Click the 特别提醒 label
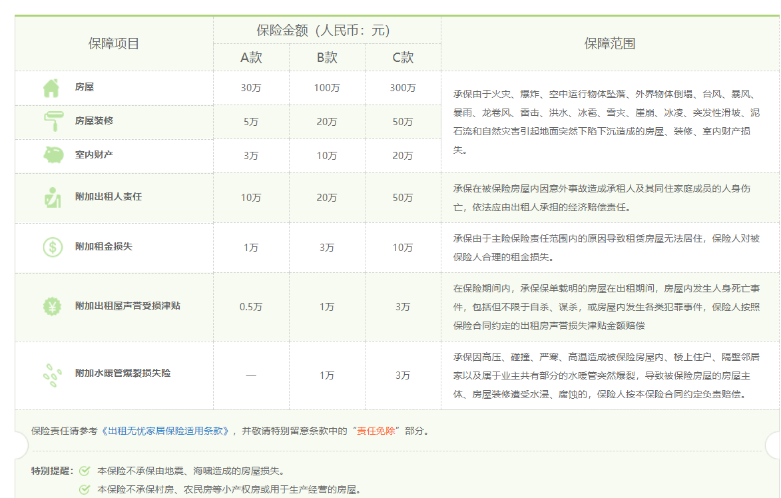The height and width of the screenshot is (498, 781). [52, 471]
